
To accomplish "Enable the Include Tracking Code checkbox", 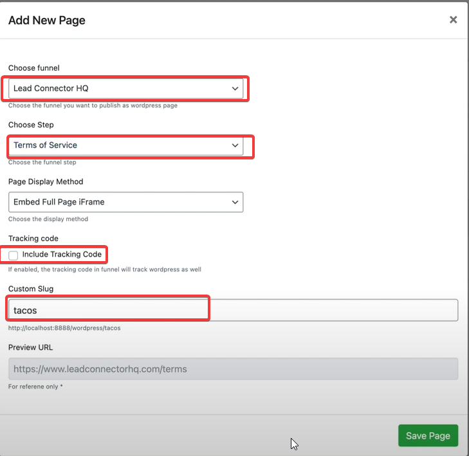I will (14, 255).
